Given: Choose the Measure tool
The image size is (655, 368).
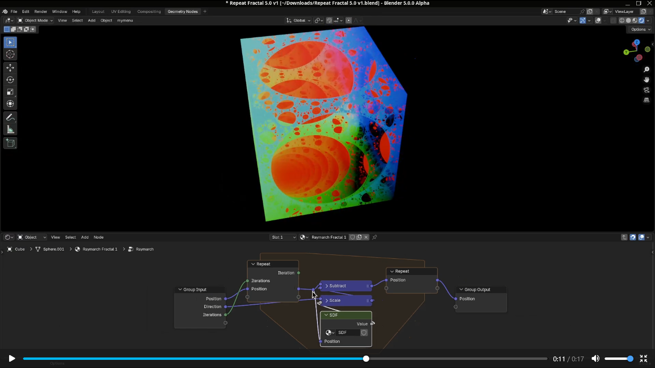Looking at the screenshot, I should click(10, 129).
